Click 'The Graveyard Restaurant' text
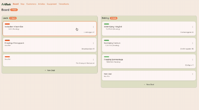 click(x=85, y=63)
